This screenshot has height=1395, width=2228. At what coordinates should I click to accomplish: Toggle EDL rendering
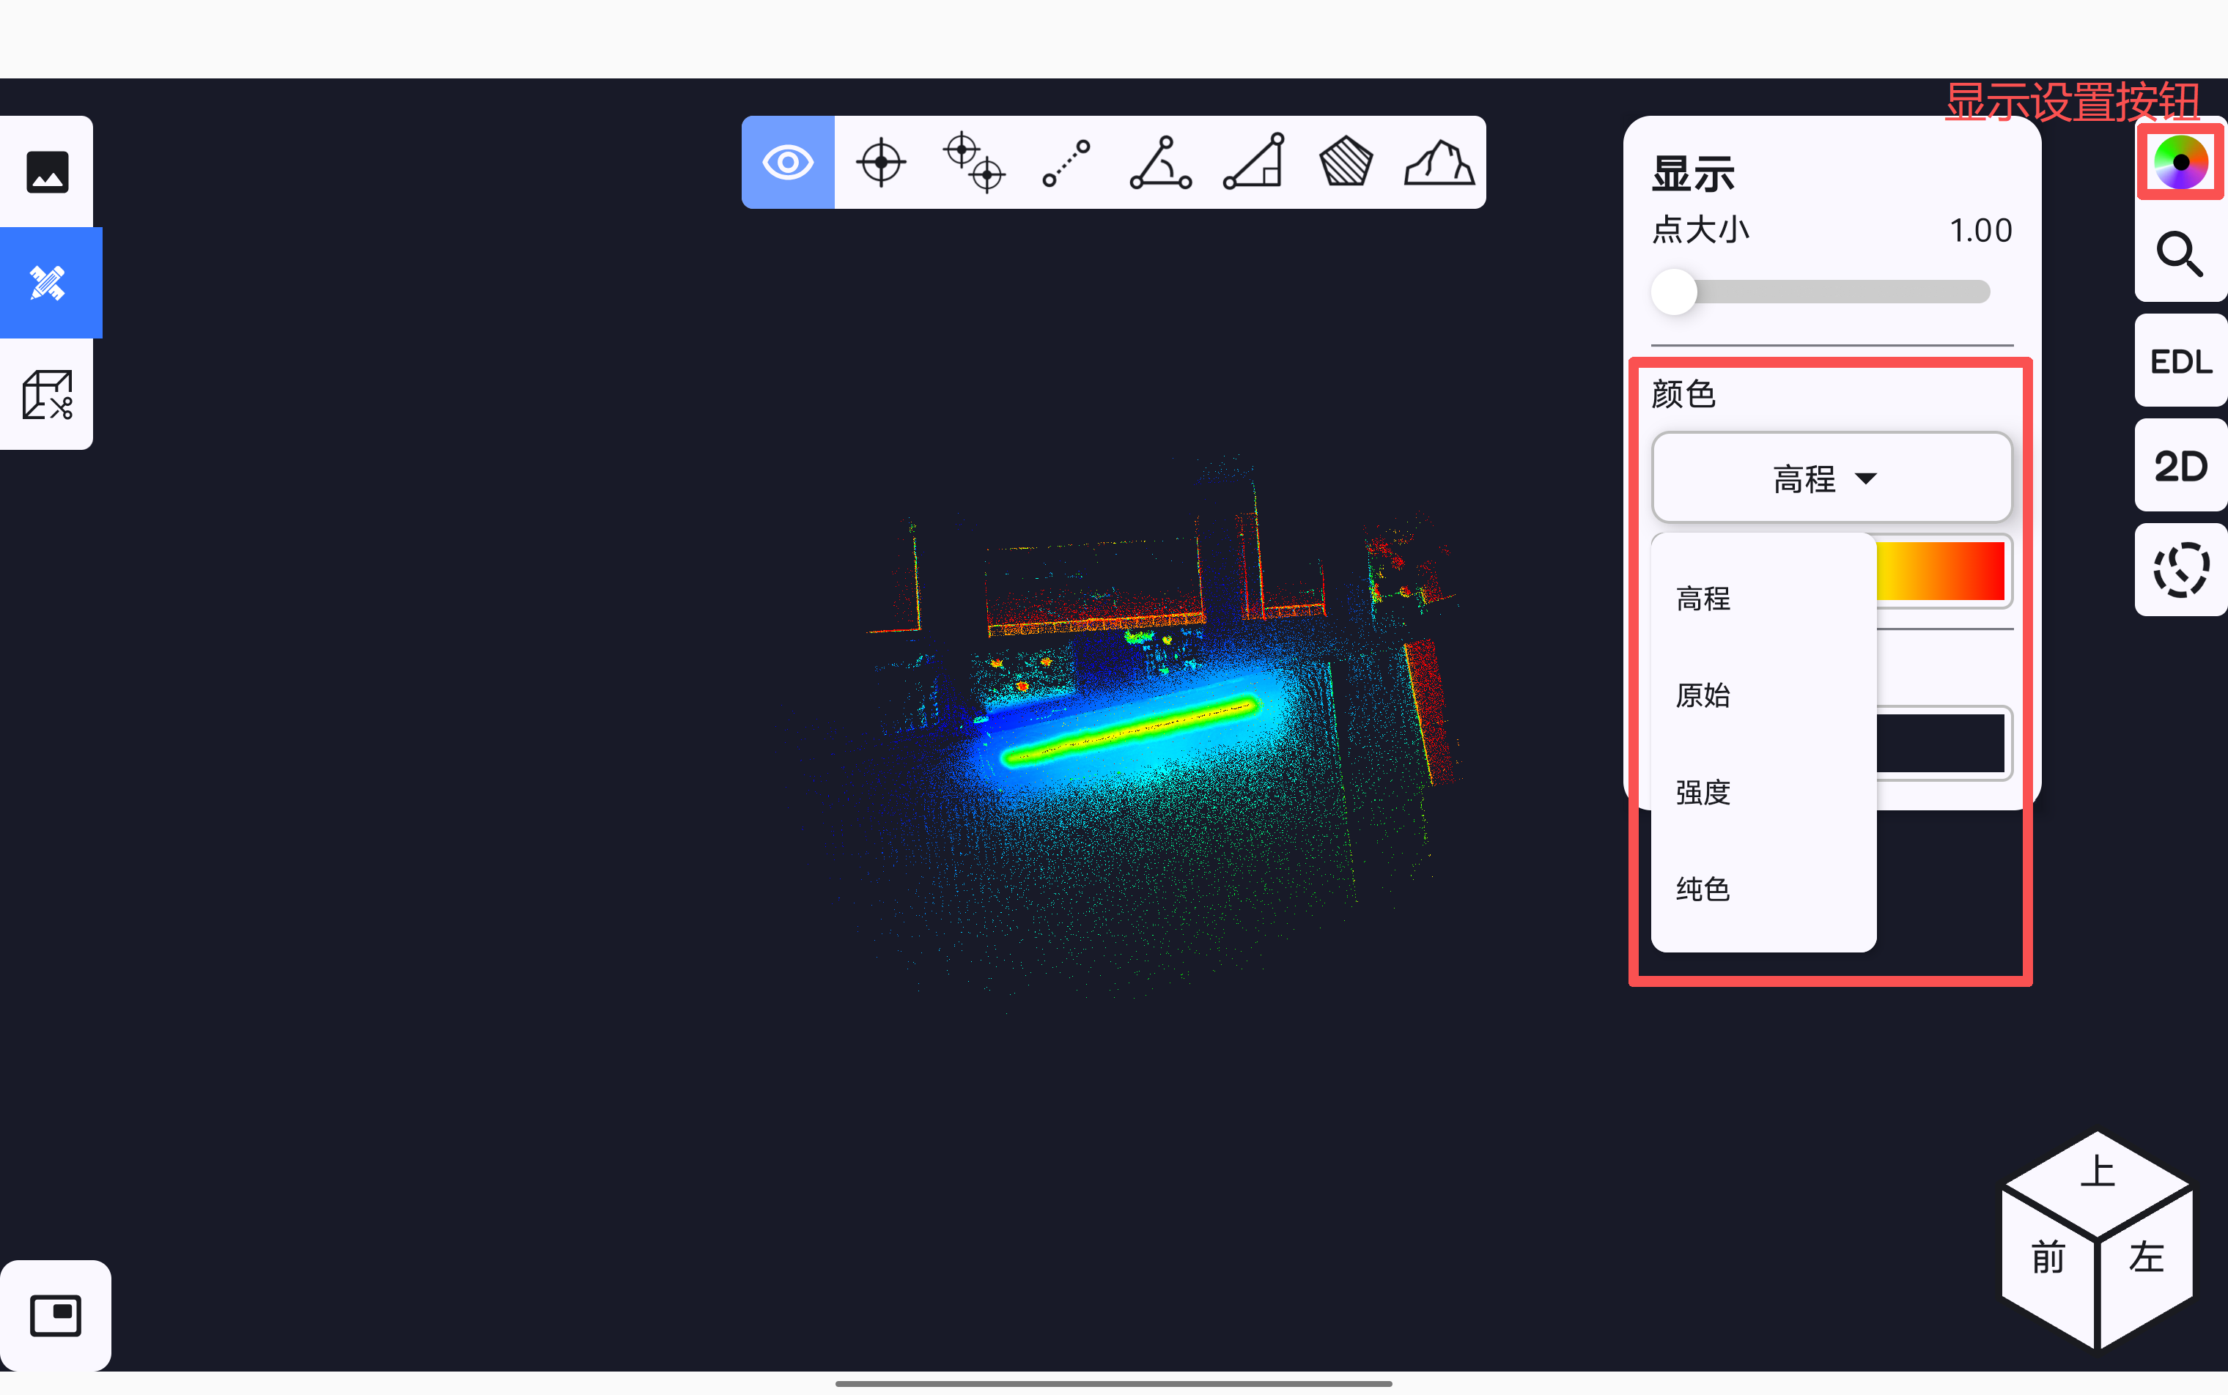coord(2180,360)
